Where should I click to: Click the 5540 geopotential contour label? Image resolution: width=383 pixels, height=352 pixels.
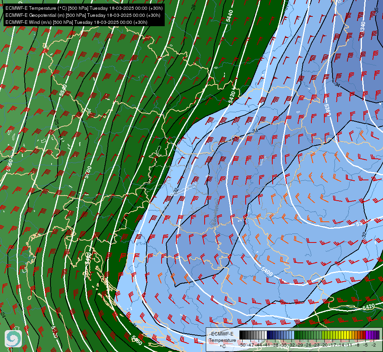[63, 90]
